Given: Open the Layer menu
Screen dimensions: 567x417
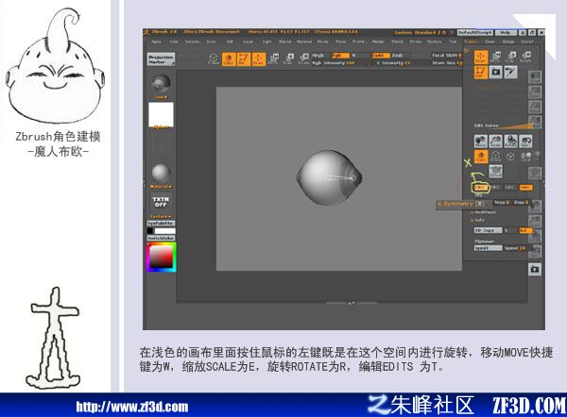Looking at the screenshot, I should pos(248,42).
